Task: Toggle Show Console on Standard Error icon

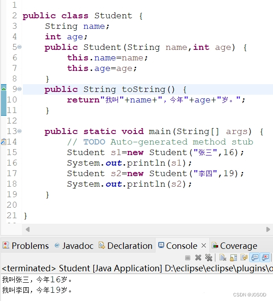Action: (265, 258)
